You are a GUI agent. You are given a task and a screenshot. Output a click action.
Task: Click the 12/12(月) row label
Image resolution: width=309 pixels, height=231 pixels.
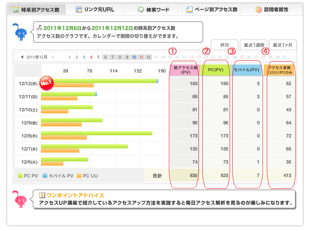28,83
